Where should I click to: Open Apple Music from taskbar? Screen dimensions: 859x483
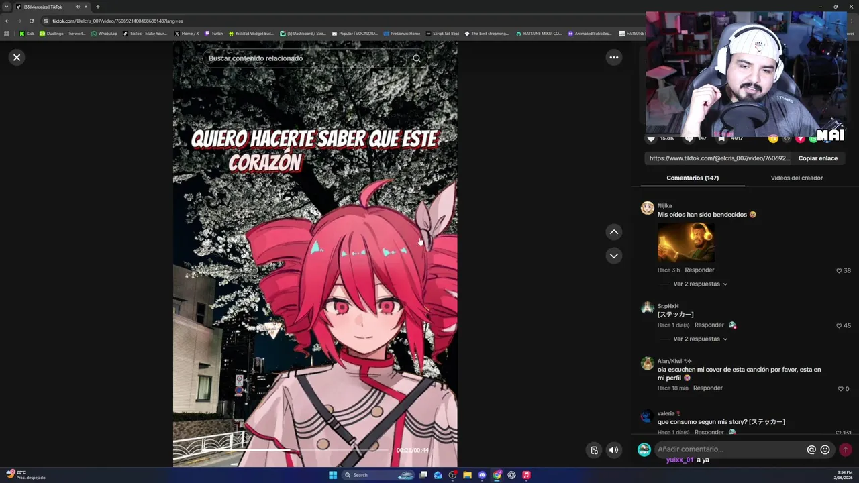(x=526, y=475)
